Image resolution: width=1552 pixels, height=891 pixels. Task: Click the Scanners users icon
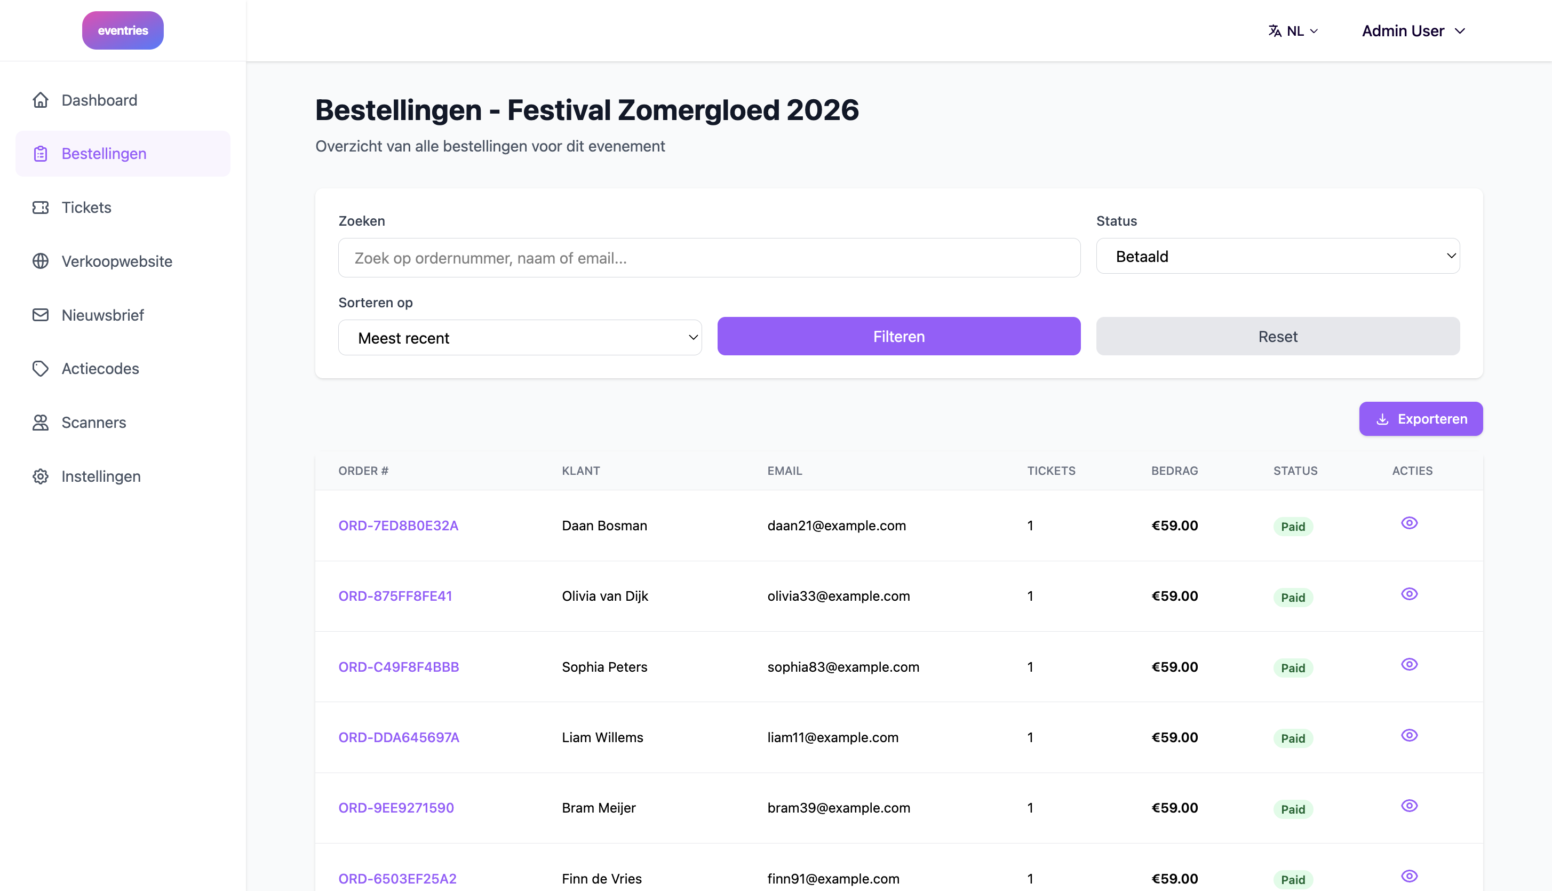[41, 422]
